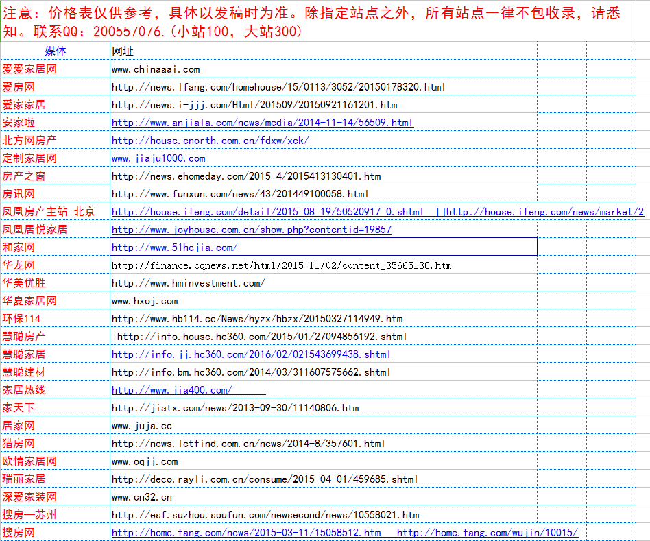Select the 家居热线 media cell
Screen dimensions: 650x541
pyautogui.click(x=55, y=389)
